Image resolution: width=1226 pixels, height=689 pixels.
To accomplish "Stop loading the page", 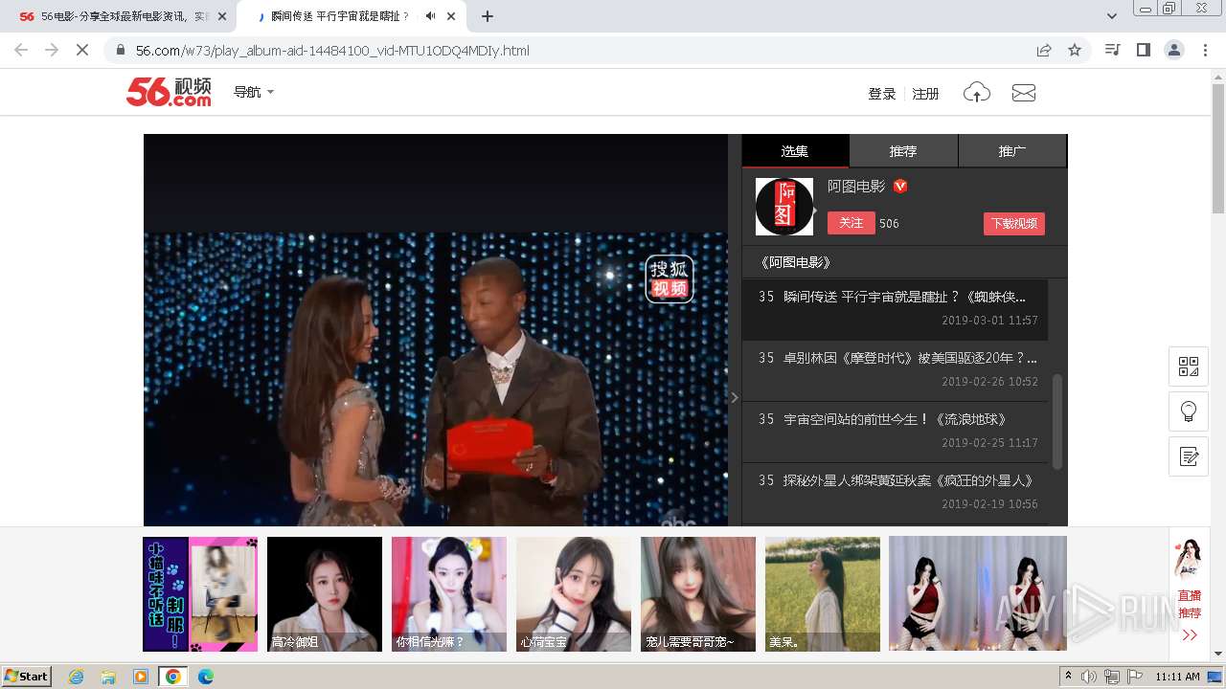I will 82,50.
